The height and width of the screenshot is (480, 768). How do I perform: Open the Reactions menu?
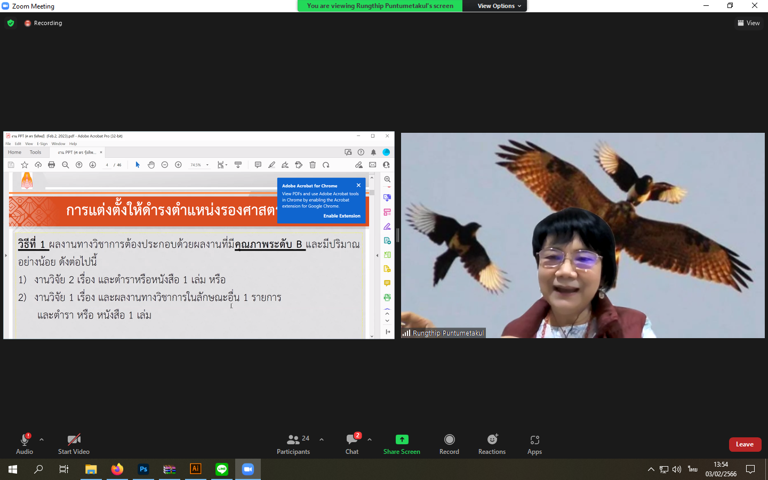[x=492, y=444]
